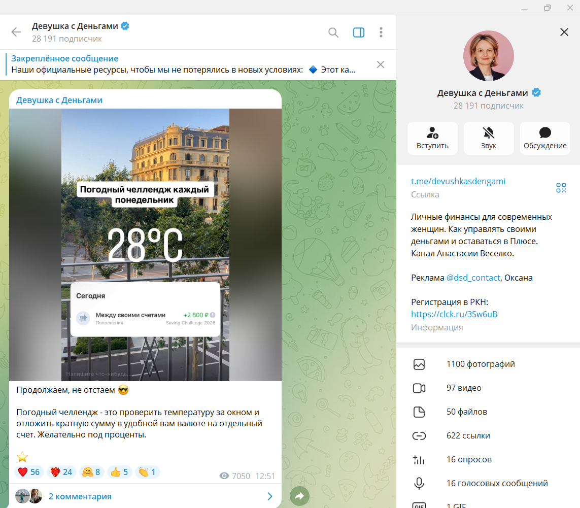This screenshot has height=508, width=580.
Task: Open the 97 видео section
Action: click(488, 388)
